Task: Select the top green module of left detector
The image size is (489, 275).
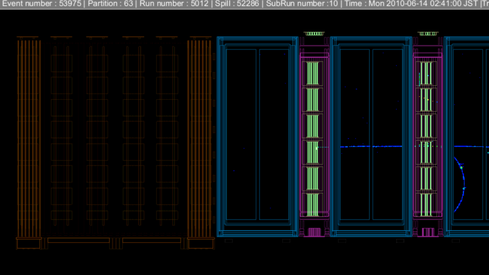Action: pyautogui.click(x=313, y=74)
